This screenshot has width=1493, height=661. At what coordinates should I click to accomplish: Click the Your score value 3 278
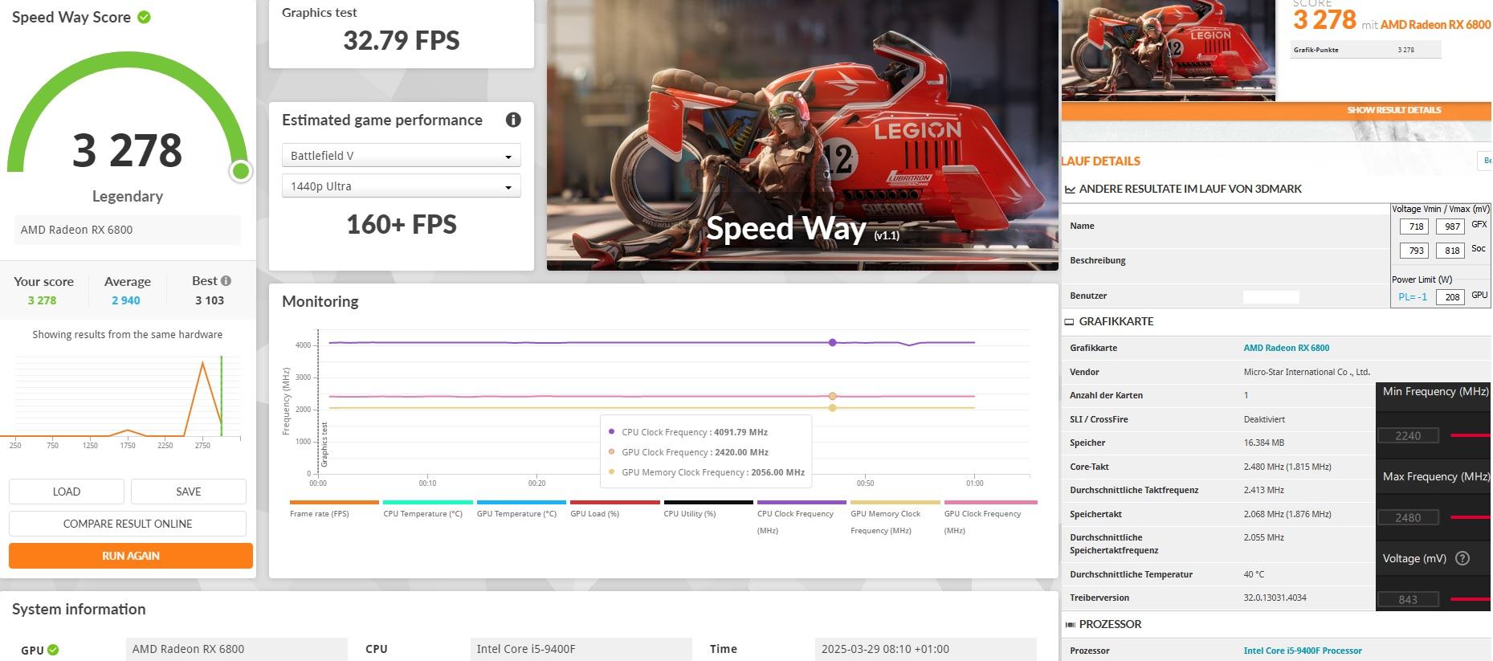click(x=42, y=300)
